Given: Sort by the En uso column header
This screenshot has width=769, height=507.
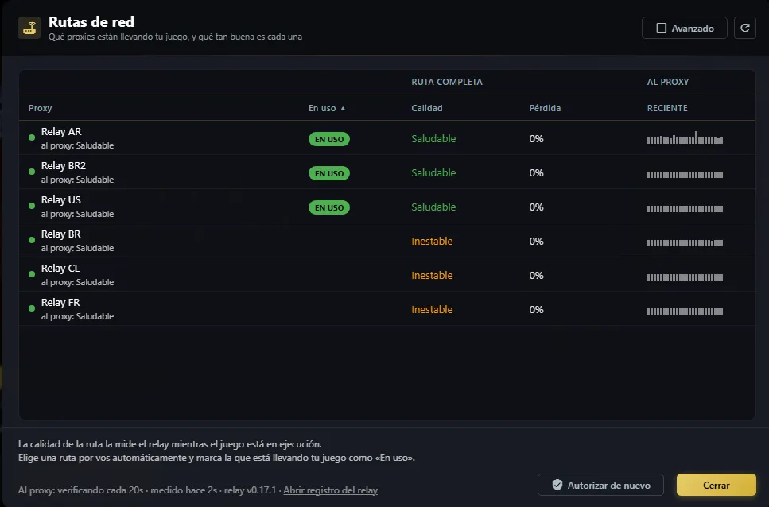Looking at the screenshot, I should point(327,108).
